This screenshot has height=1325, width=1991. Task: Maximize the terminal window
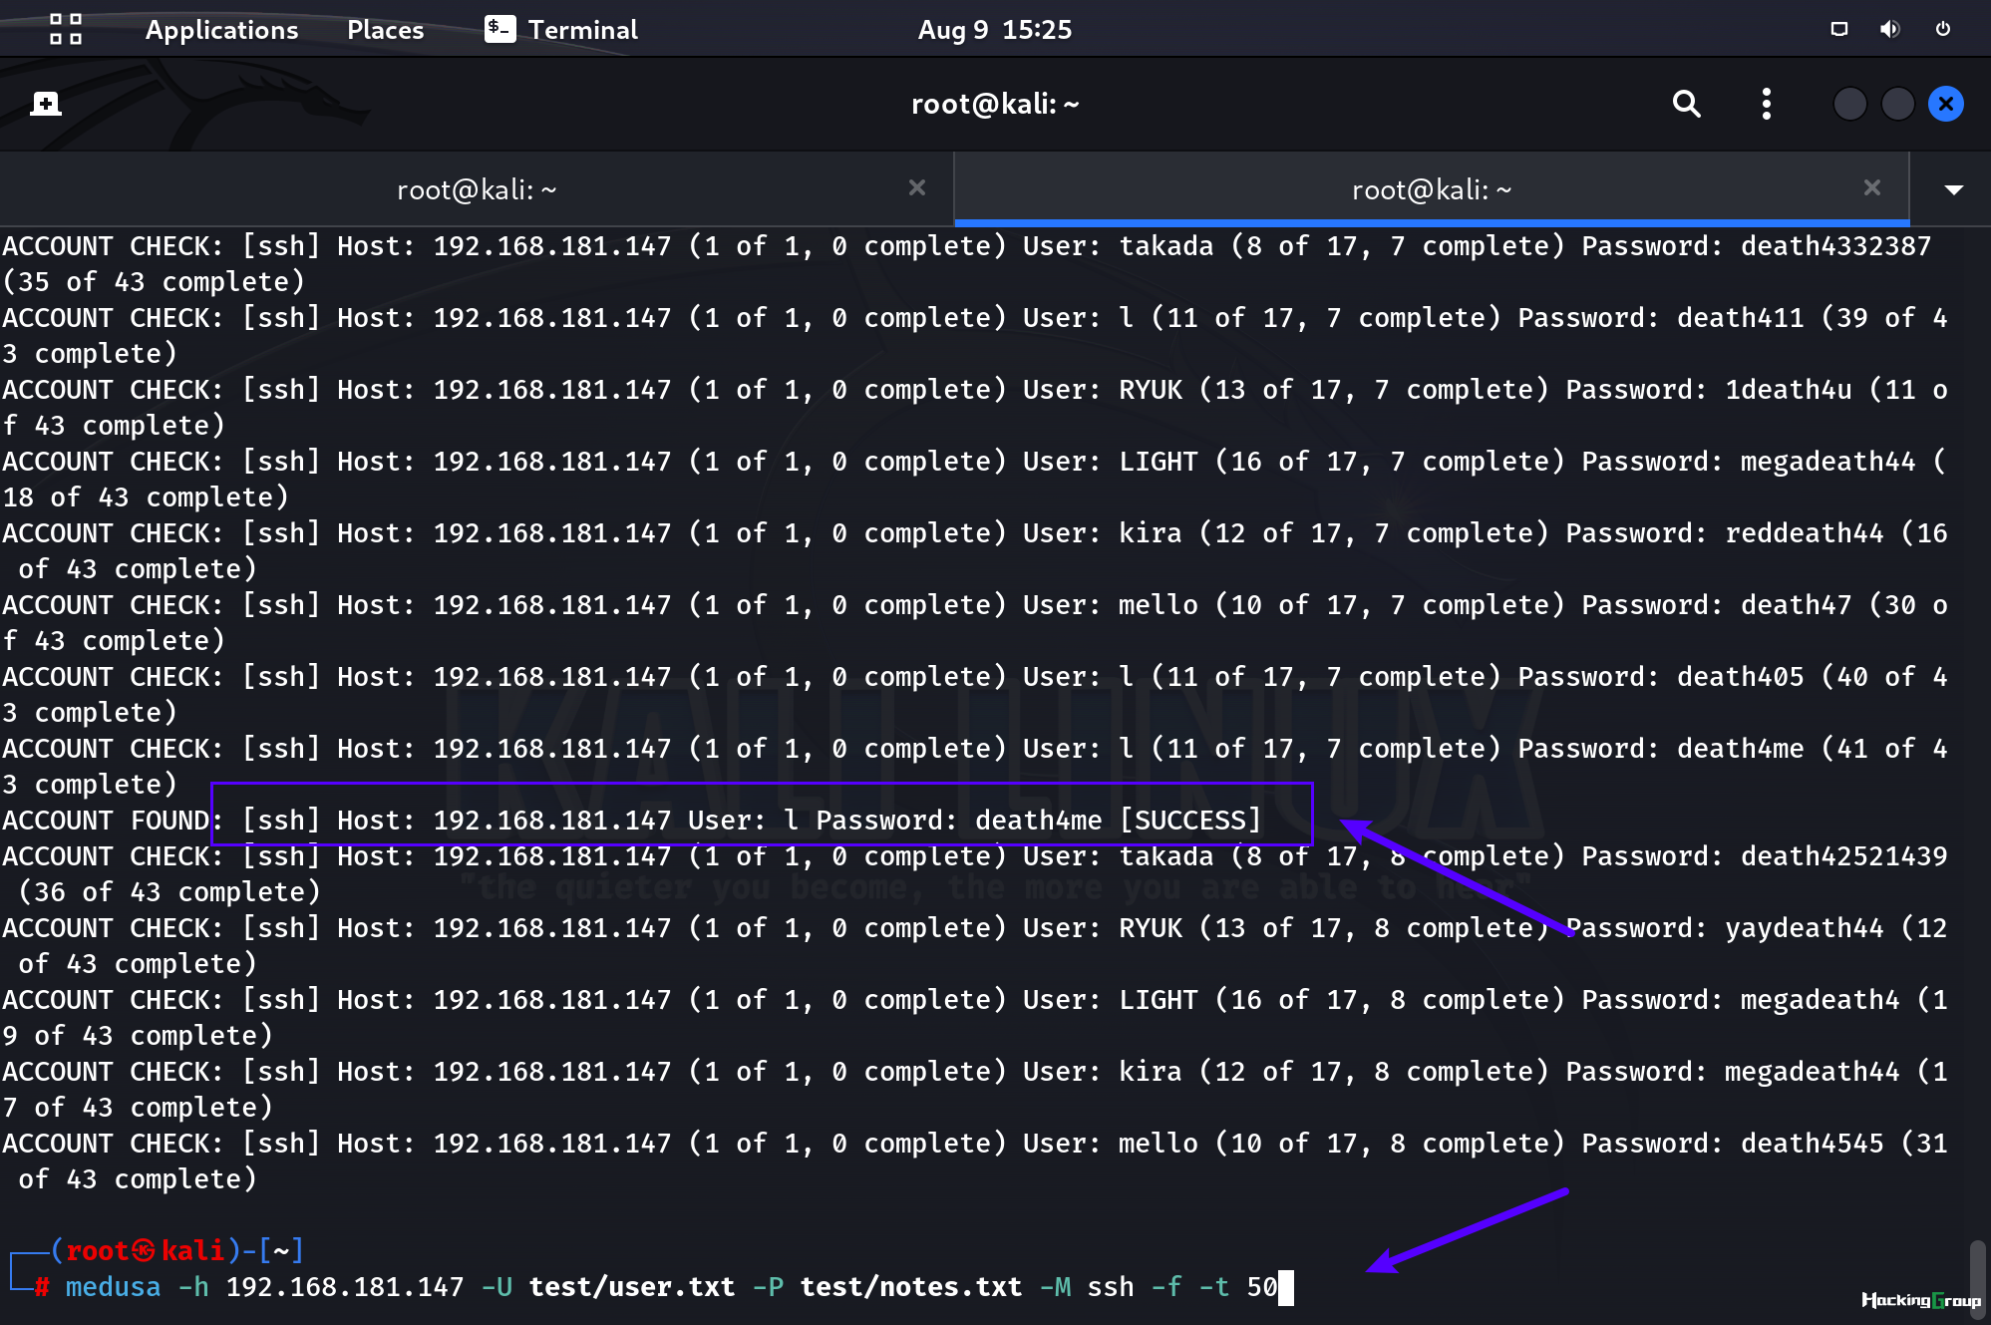coord(1897,104)
